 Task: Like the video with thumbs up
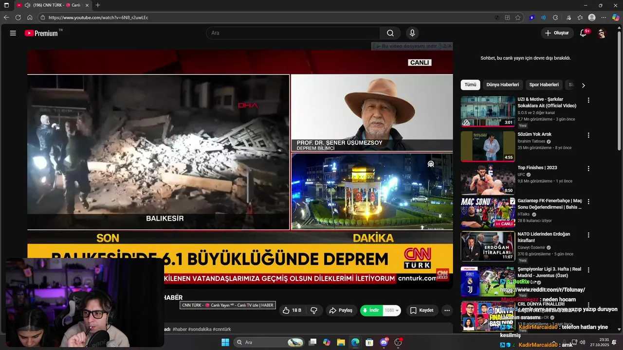pos(292,310)
